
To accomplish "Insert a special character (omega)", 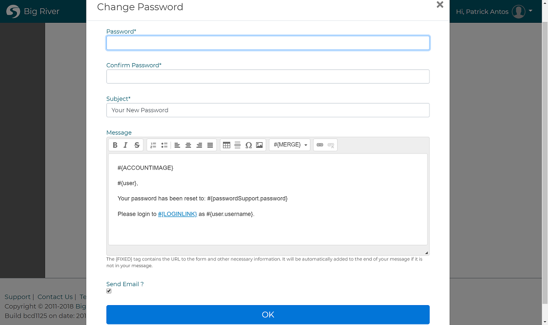I will pos(248,145).
